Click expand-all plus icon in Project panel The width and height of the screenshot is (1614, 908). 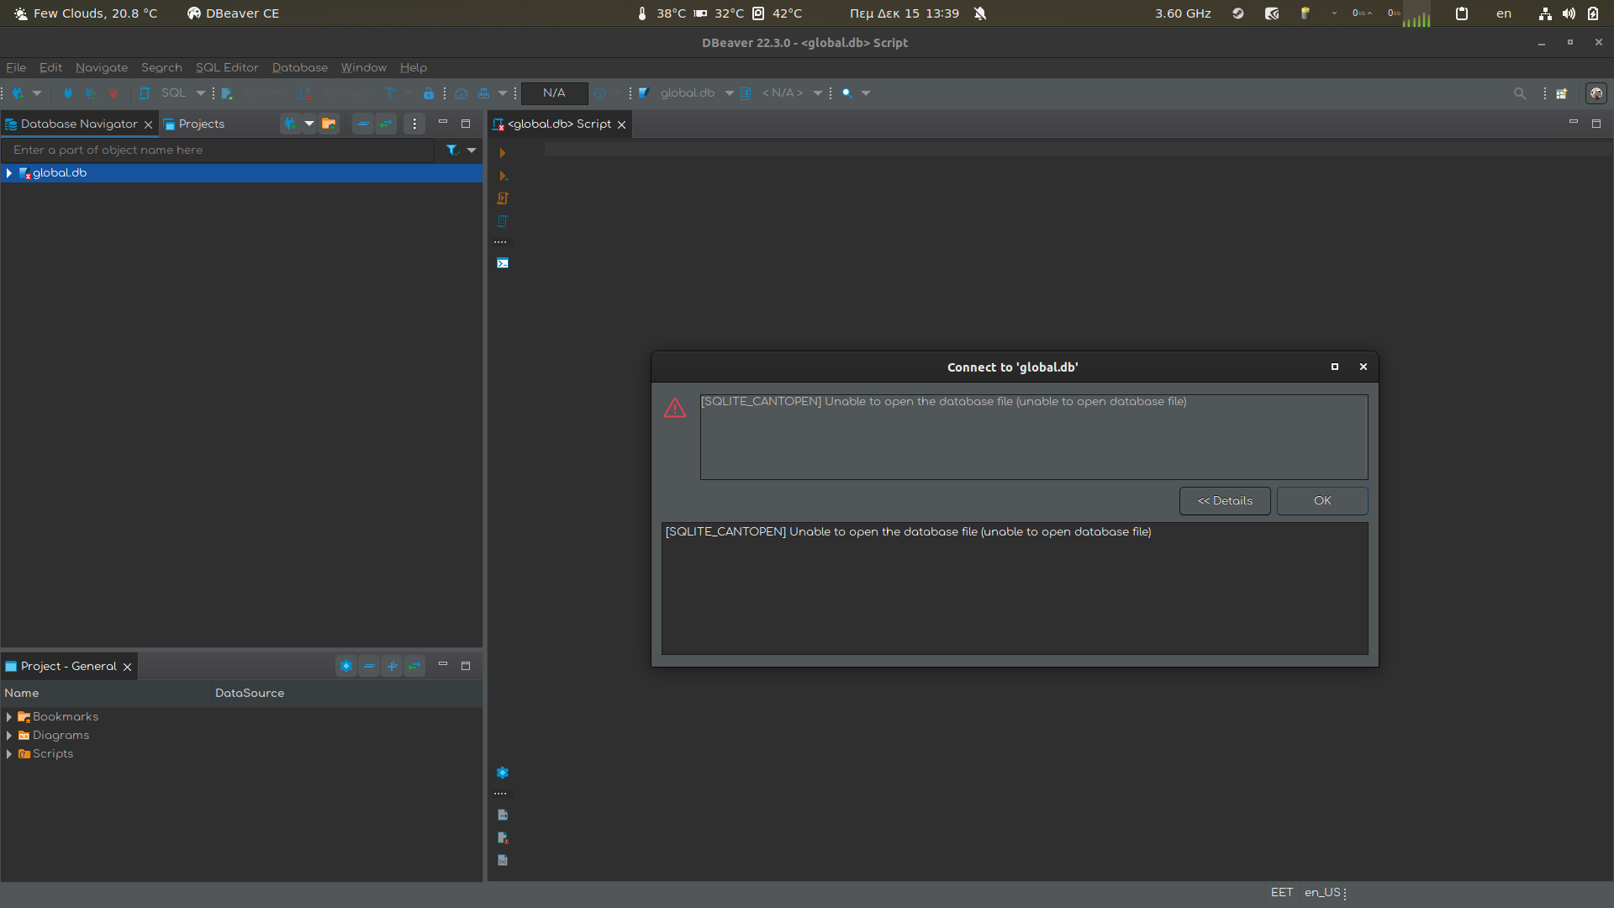392,666
